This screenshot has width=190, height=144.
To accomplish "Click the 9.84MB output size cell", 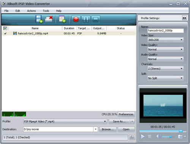I will [x=102, y=33].
